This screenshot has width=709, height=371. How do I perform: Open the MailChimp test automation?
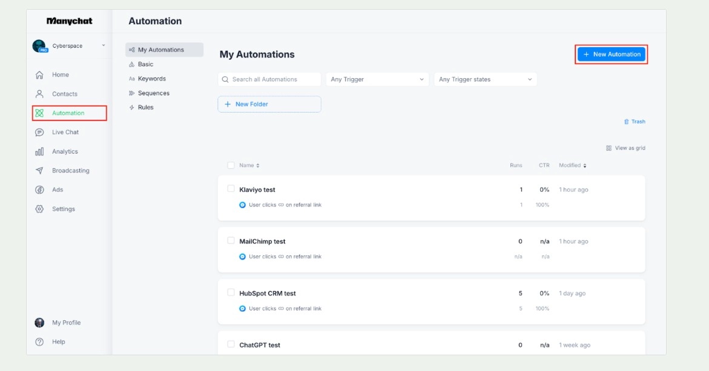(x=262, y=241)
